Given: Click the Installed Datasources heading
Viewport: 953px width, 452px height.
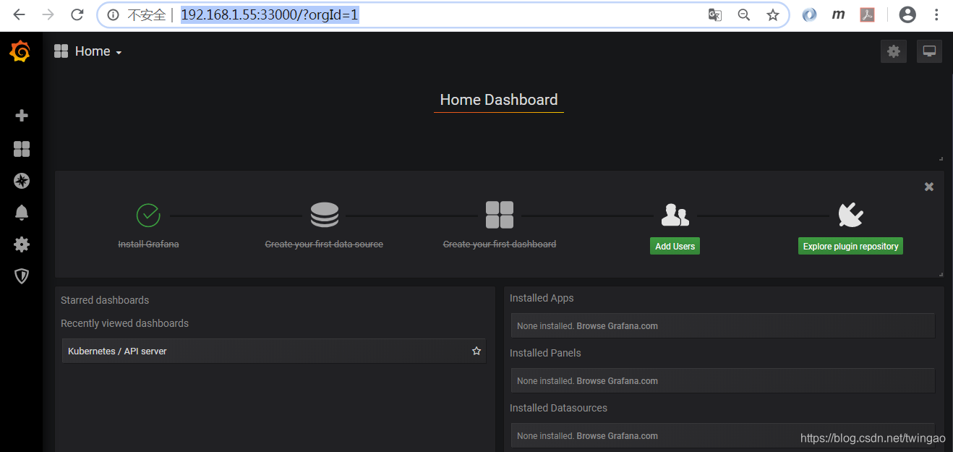Looking at the screenshot, I should coord(558,408).
